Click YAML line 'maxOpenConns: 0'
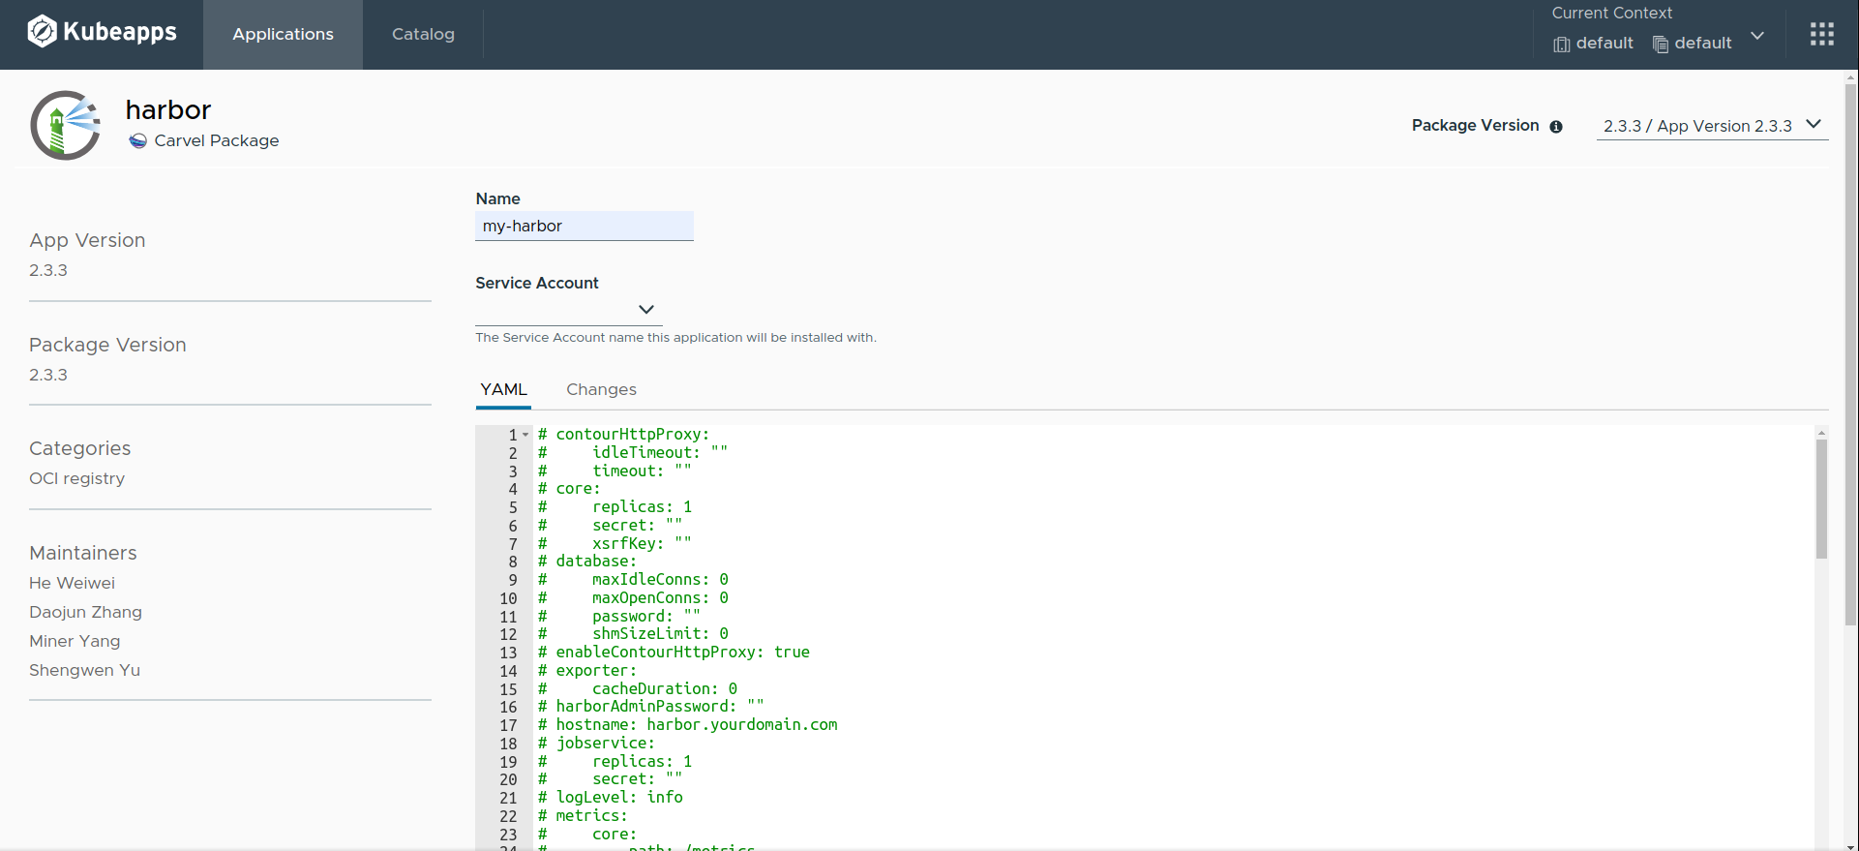 pos(660,598)
